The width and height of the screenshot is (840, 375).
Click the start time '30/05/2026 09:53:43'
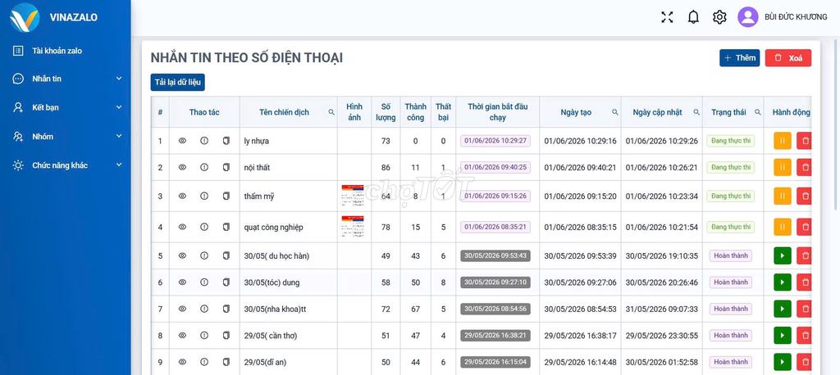[495, 255]
